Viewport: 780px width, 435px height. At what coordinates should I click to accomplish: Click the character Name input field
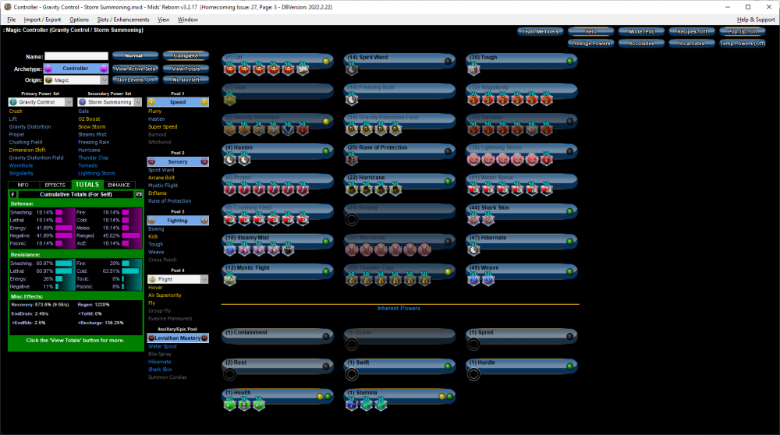click(x=76, y=56)
